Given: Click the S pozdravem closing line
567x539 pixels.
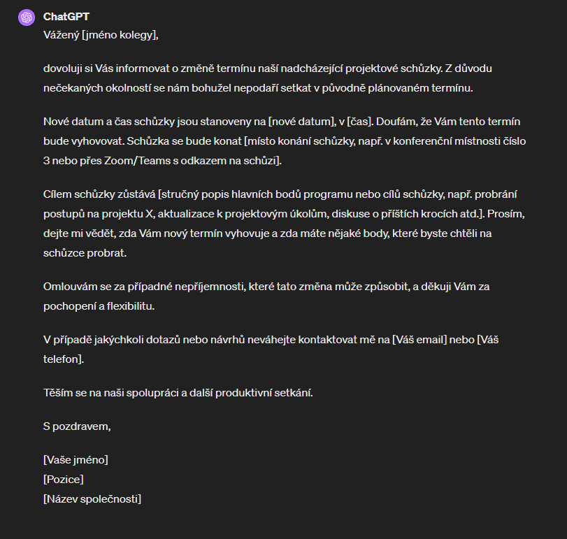Looking at the screenshot, I should [x=77, y=426].
